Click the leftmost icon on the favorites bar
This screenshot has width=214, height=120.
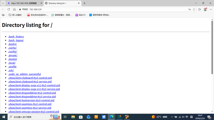point(3,15)
